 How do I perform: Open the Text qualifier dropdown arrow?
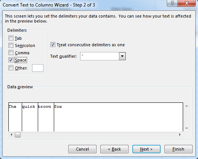(122, 56)
